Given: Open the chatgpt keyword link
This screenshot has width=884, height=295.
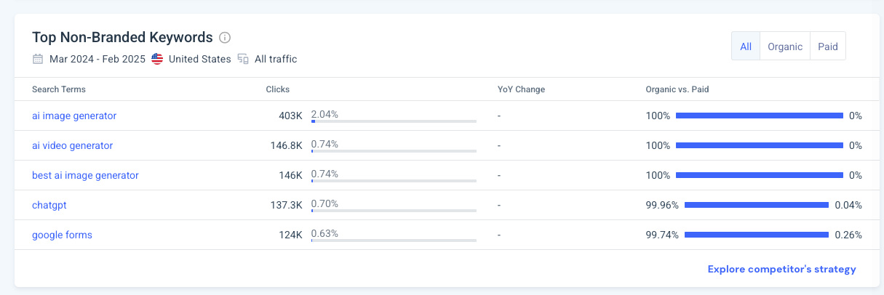Looking at the screenshot, I should coord(49,205).
